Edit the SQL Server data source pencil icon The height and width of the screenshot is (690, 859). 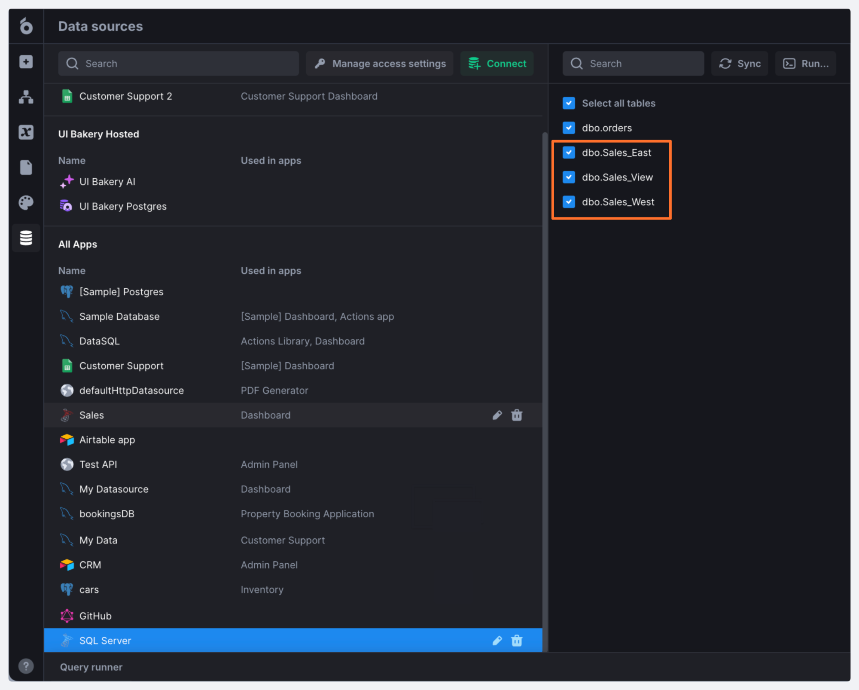pyautogui.click(x=497, y=641)
